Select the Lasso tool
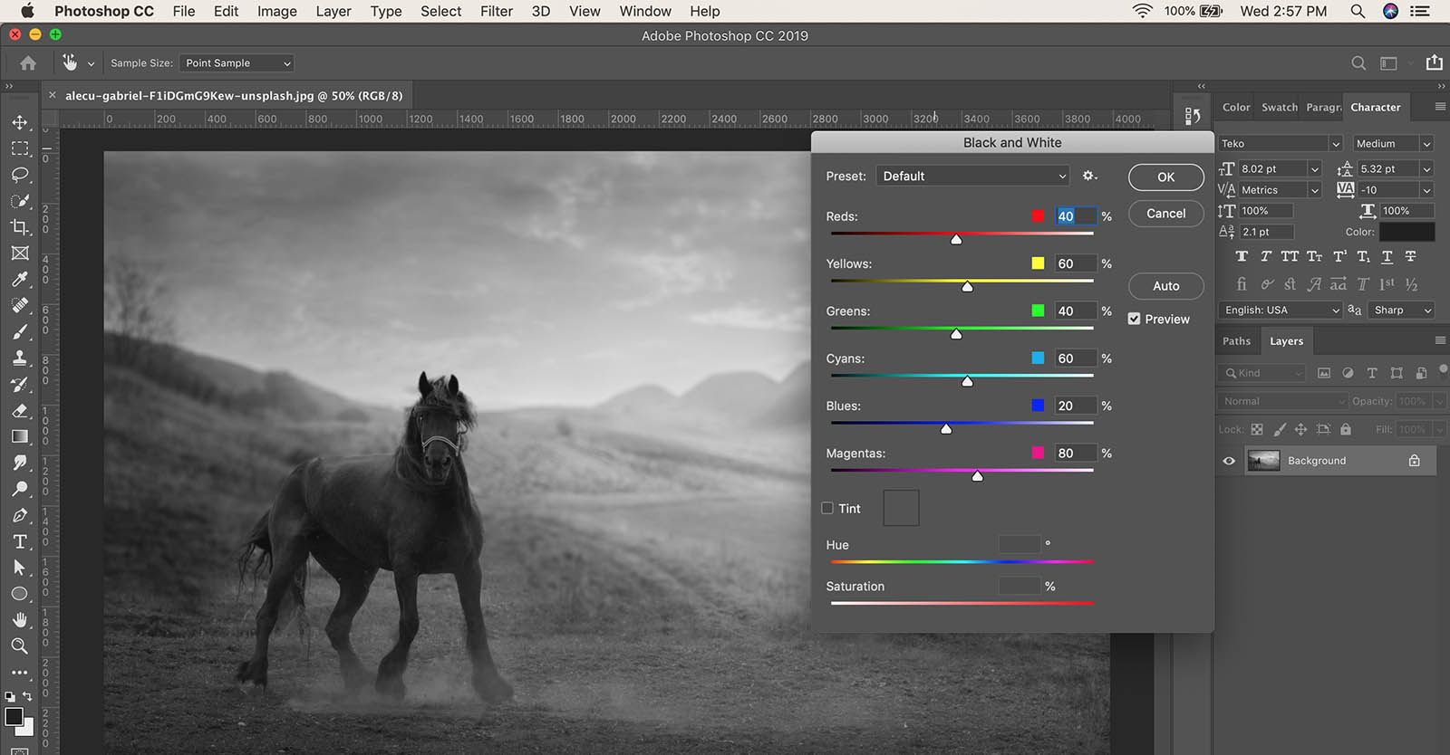1450x755 pixels. [20, 175]
